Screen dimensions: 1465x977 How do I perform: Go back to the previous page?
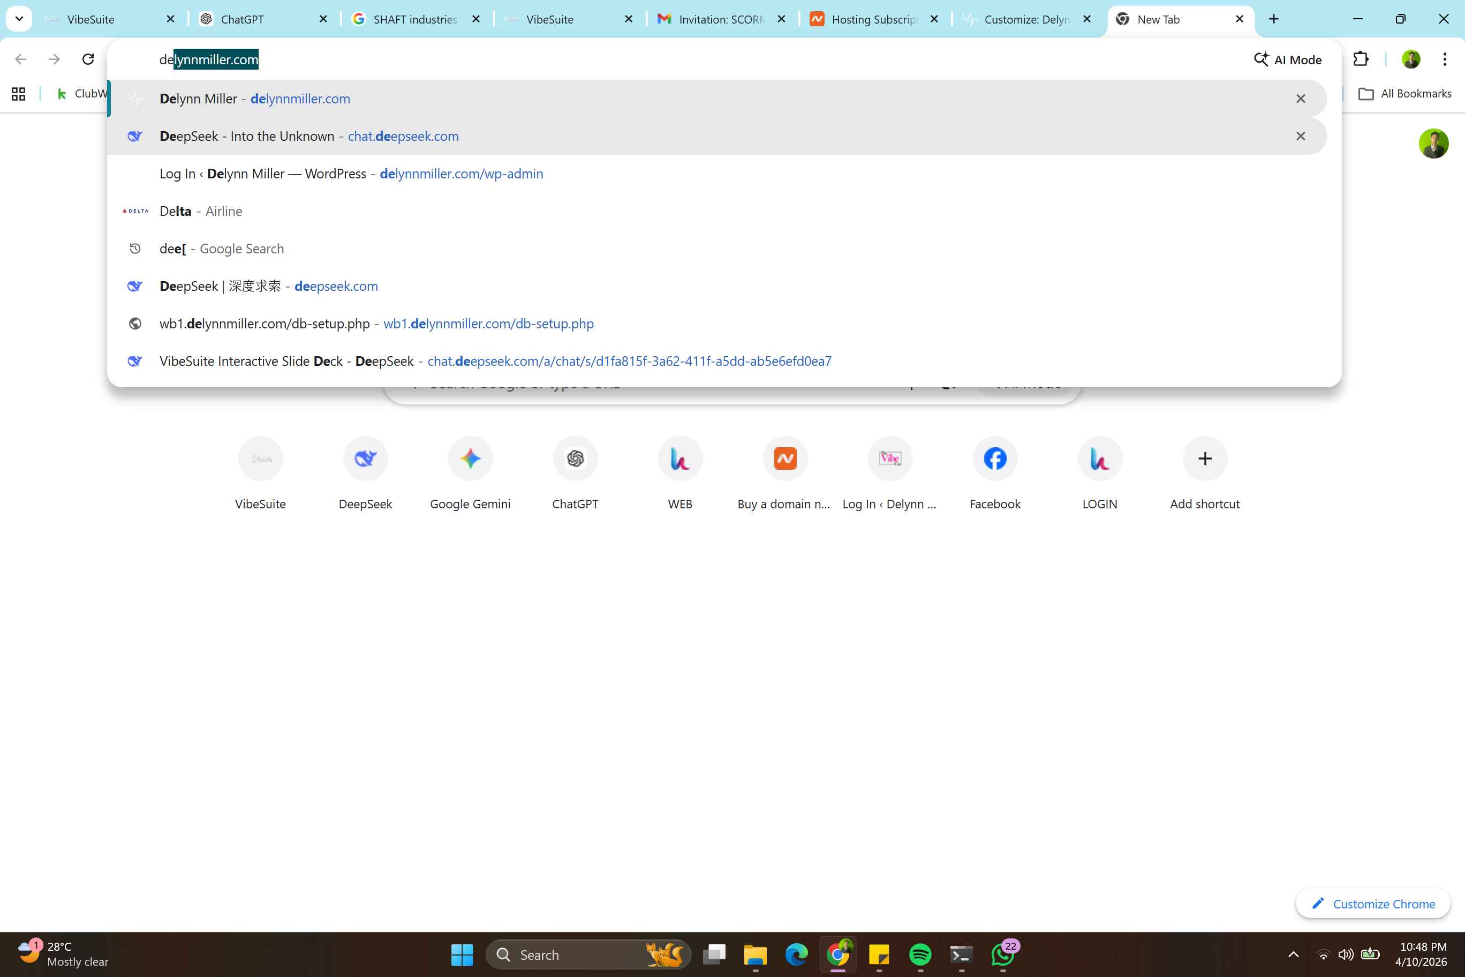coord(20,59)
